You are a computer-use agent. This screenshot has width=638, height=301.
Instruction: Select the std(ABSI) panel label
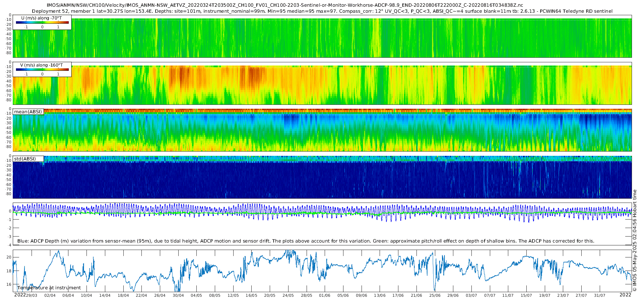click(25, 159)
